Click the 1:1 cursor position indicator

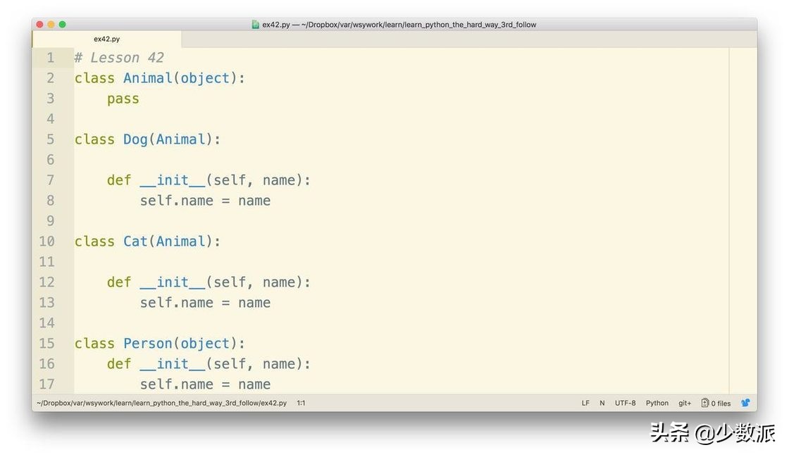pos(301,403)
